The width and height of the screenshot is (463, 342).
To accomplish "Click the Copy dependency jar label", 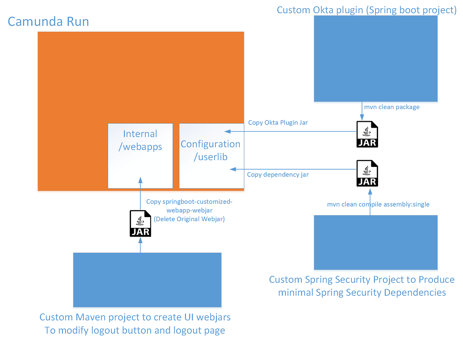I will 278,174.
